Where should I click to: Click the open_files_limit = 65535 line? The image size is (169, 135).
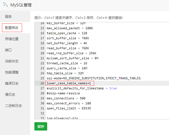click(69, 108)
